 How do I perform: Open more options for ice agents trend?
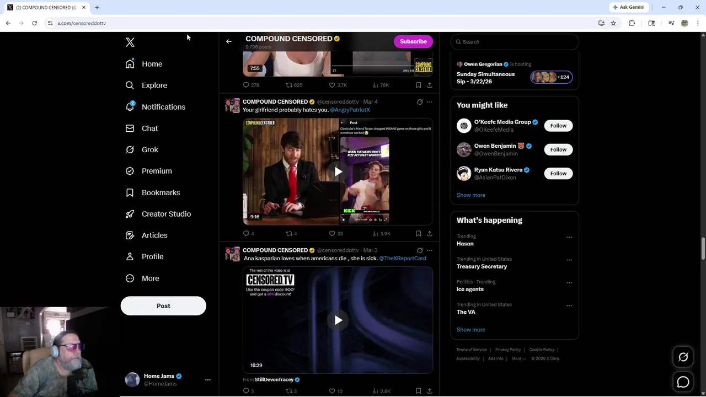tap(569, 283)
